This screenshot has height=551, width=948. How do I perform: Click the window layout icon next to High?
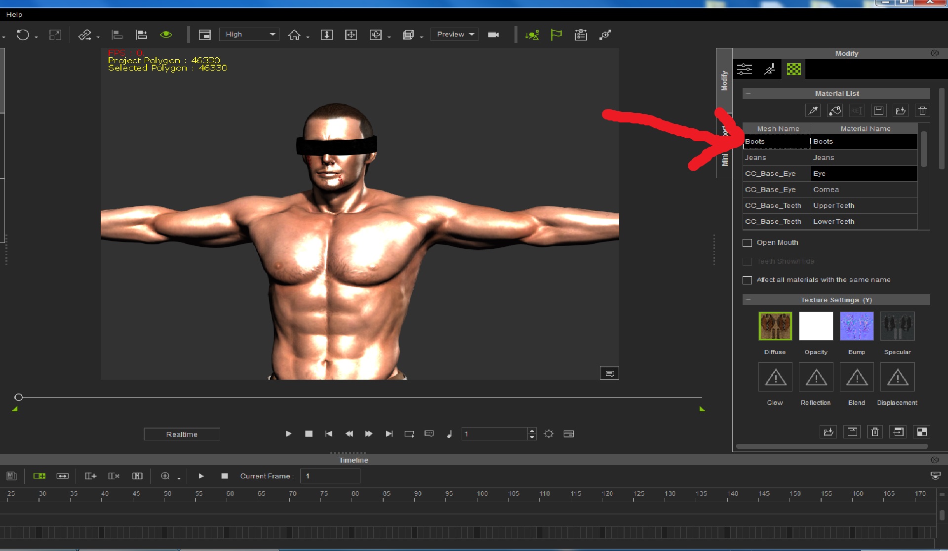204,35
